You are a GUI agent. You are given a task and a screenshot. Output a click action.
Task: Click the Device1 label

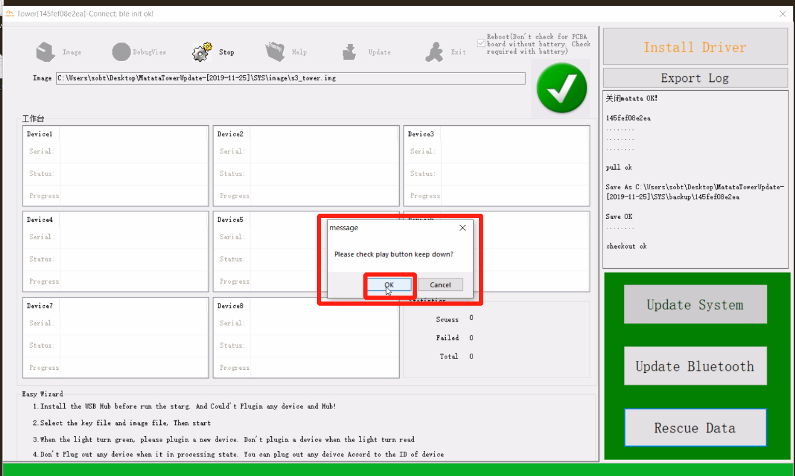[x=40, y=134]
